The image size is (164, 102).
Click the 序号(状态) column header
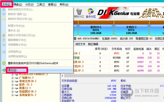(101, 49)
